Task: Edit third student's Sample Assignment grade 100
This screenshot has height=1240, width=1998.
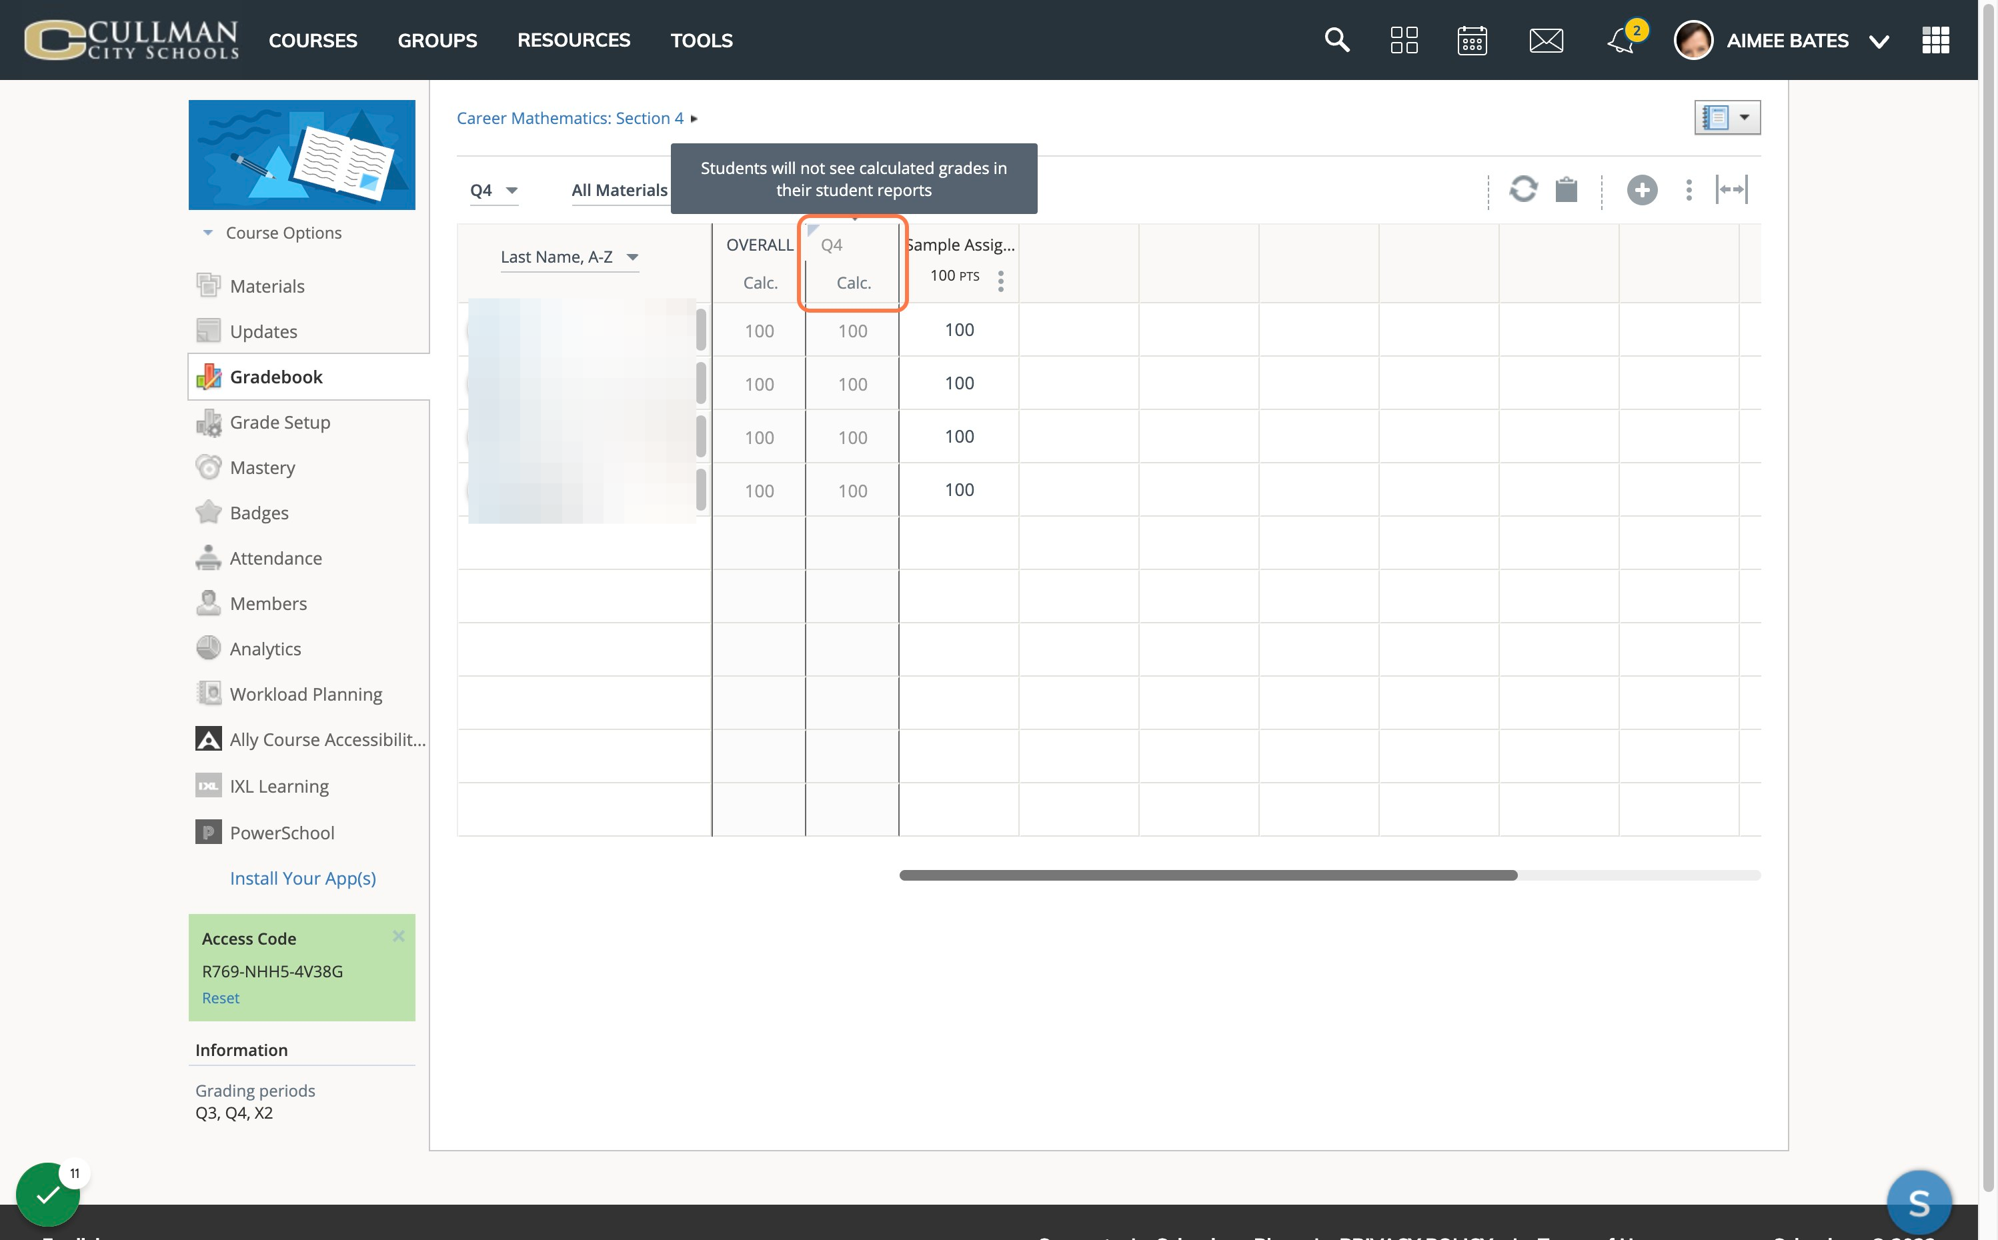Action: click(959, 436)
